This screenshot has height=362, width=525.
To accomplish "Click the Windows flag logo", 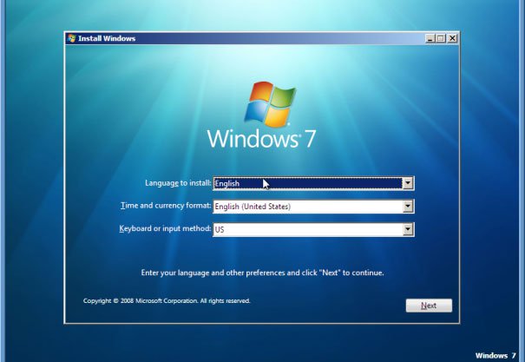I will coord(271,104).
